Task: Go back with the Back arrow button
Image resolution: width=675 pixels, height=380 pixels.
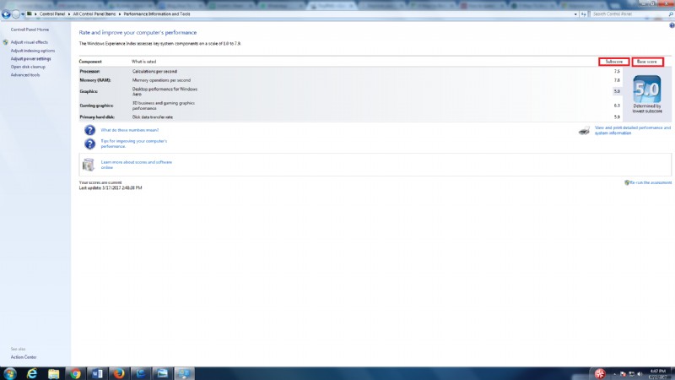Action: [x=6, y=14]
